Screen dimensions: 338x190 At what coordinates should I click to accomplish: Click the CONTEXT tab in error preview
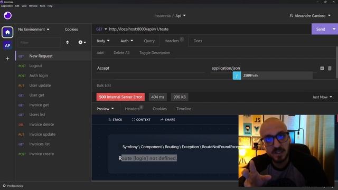pyautogui.click(x=141, y=120)
